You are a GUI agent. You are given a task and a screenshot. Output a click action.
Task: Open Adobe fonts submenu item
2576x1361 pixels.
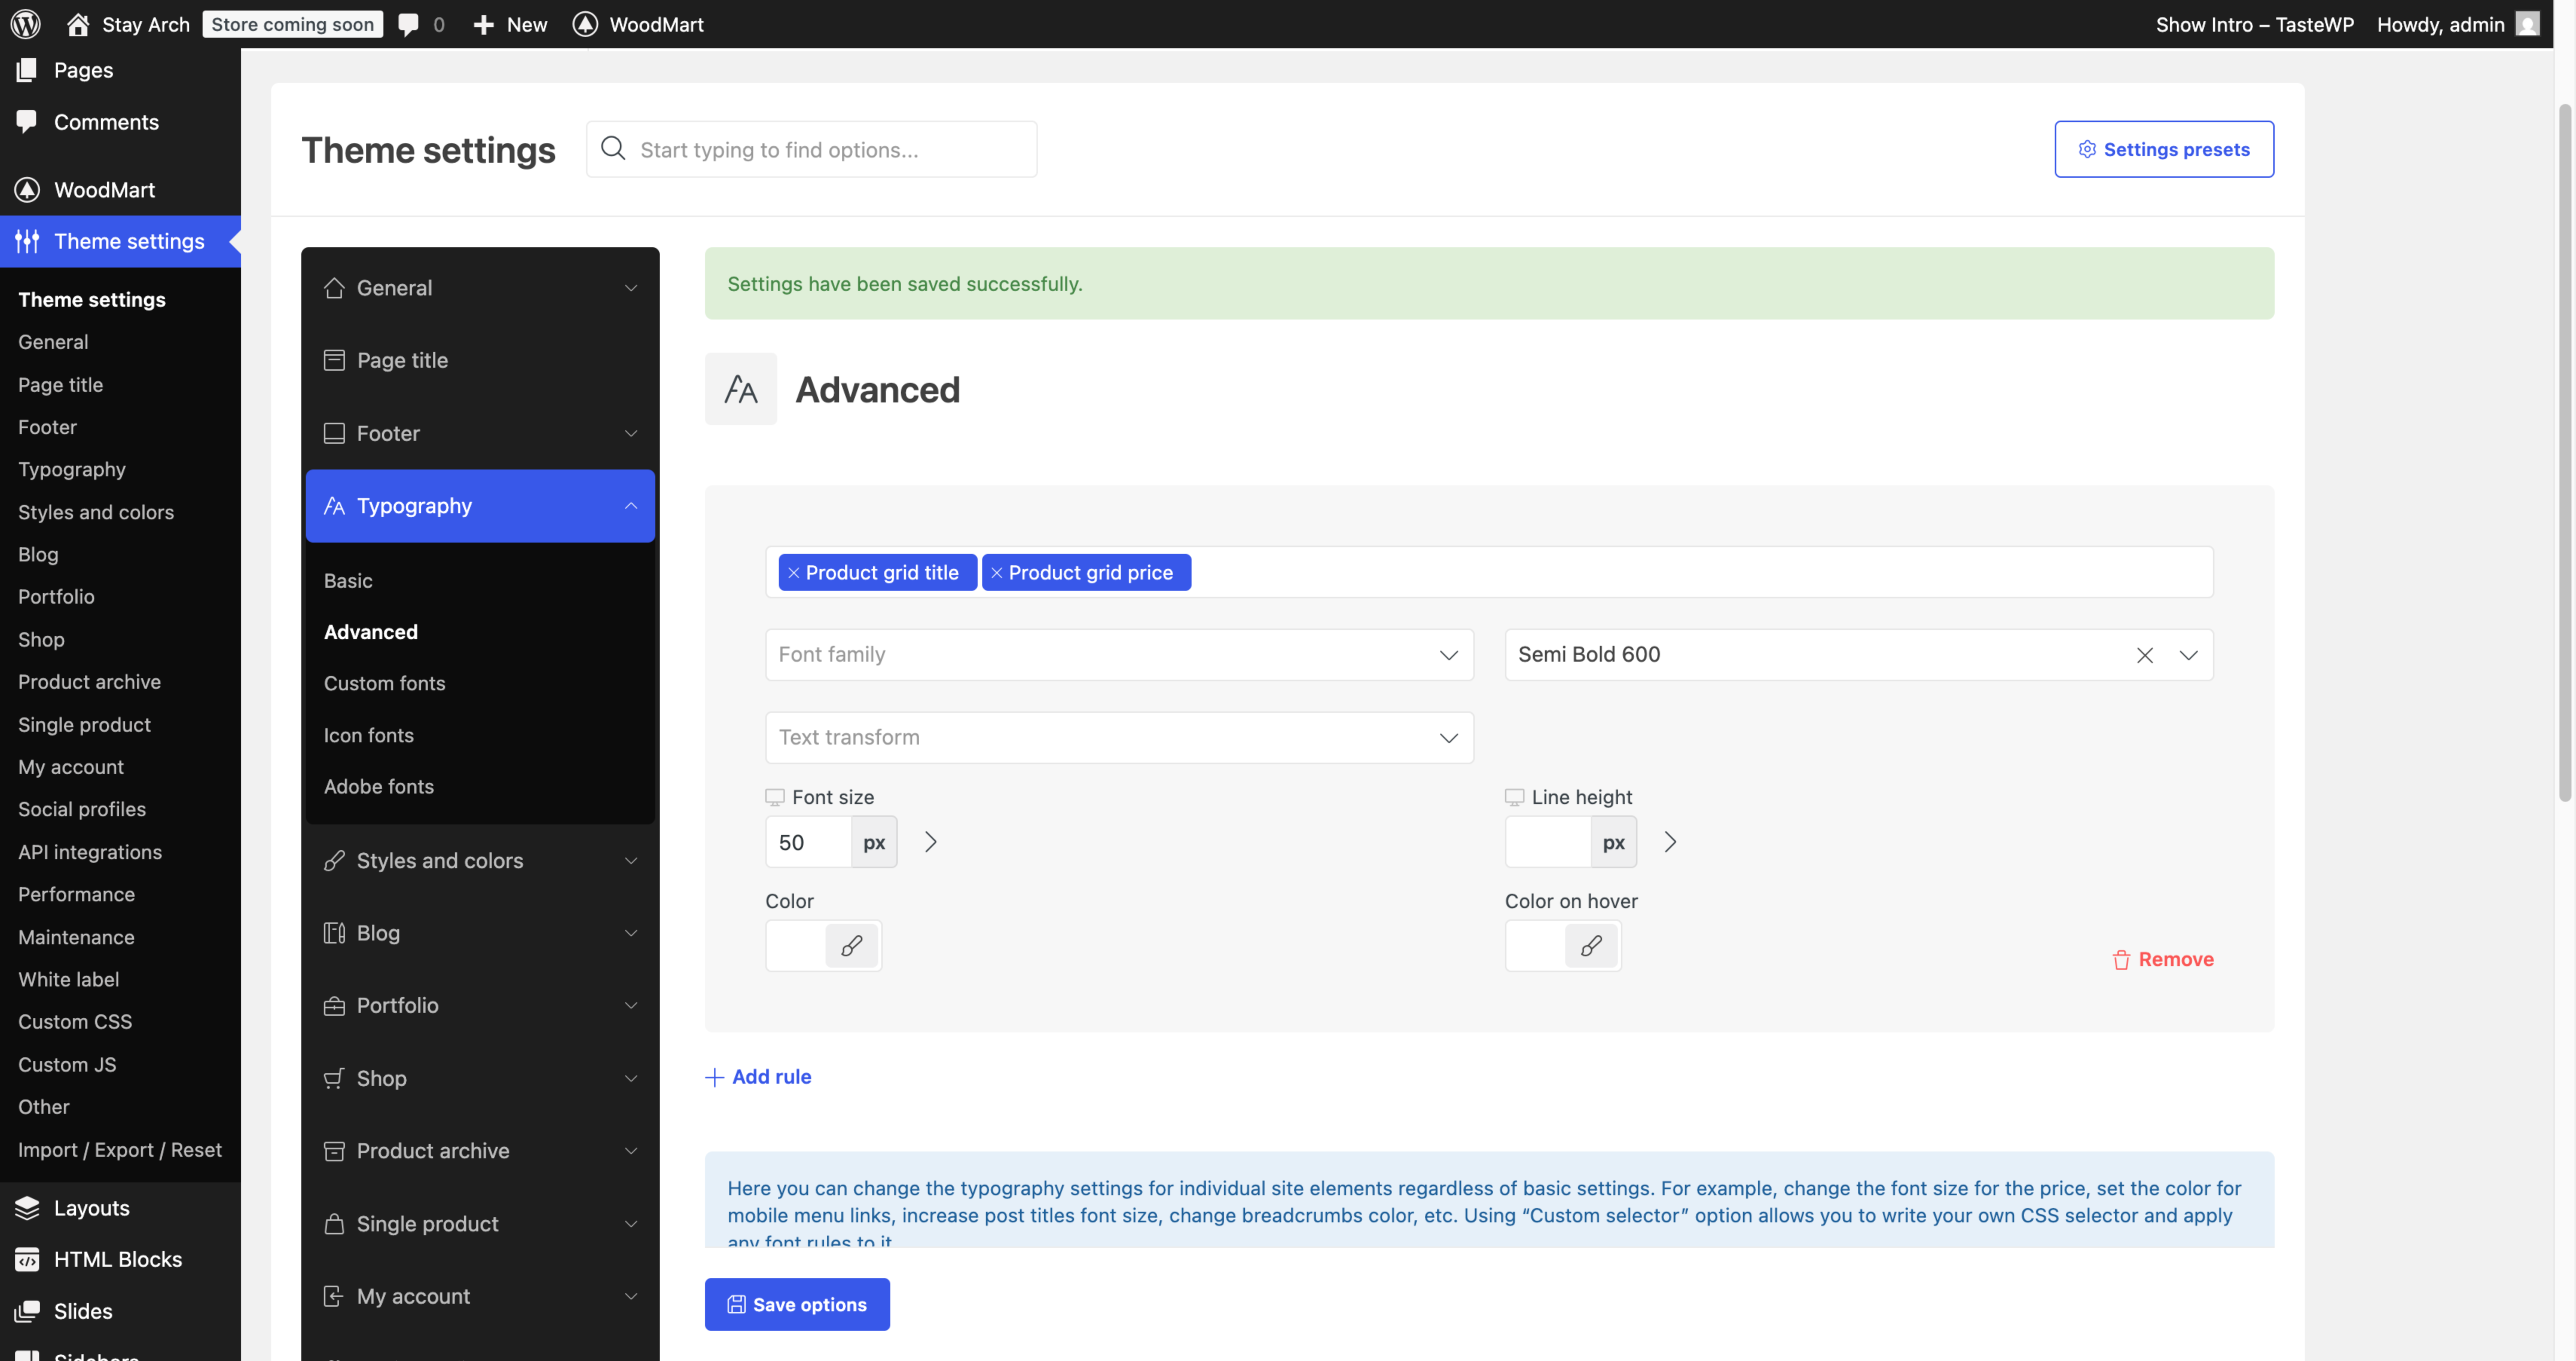(378, 787)
